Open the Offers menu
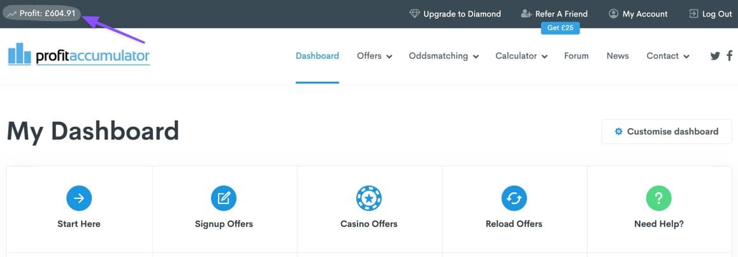Screen dimensions: 738x257 (x=370, y=55)
